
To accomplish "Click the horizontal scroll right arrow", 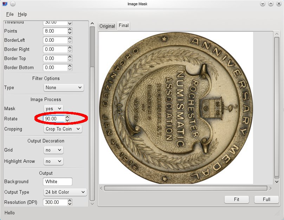I will pos(270,188).
